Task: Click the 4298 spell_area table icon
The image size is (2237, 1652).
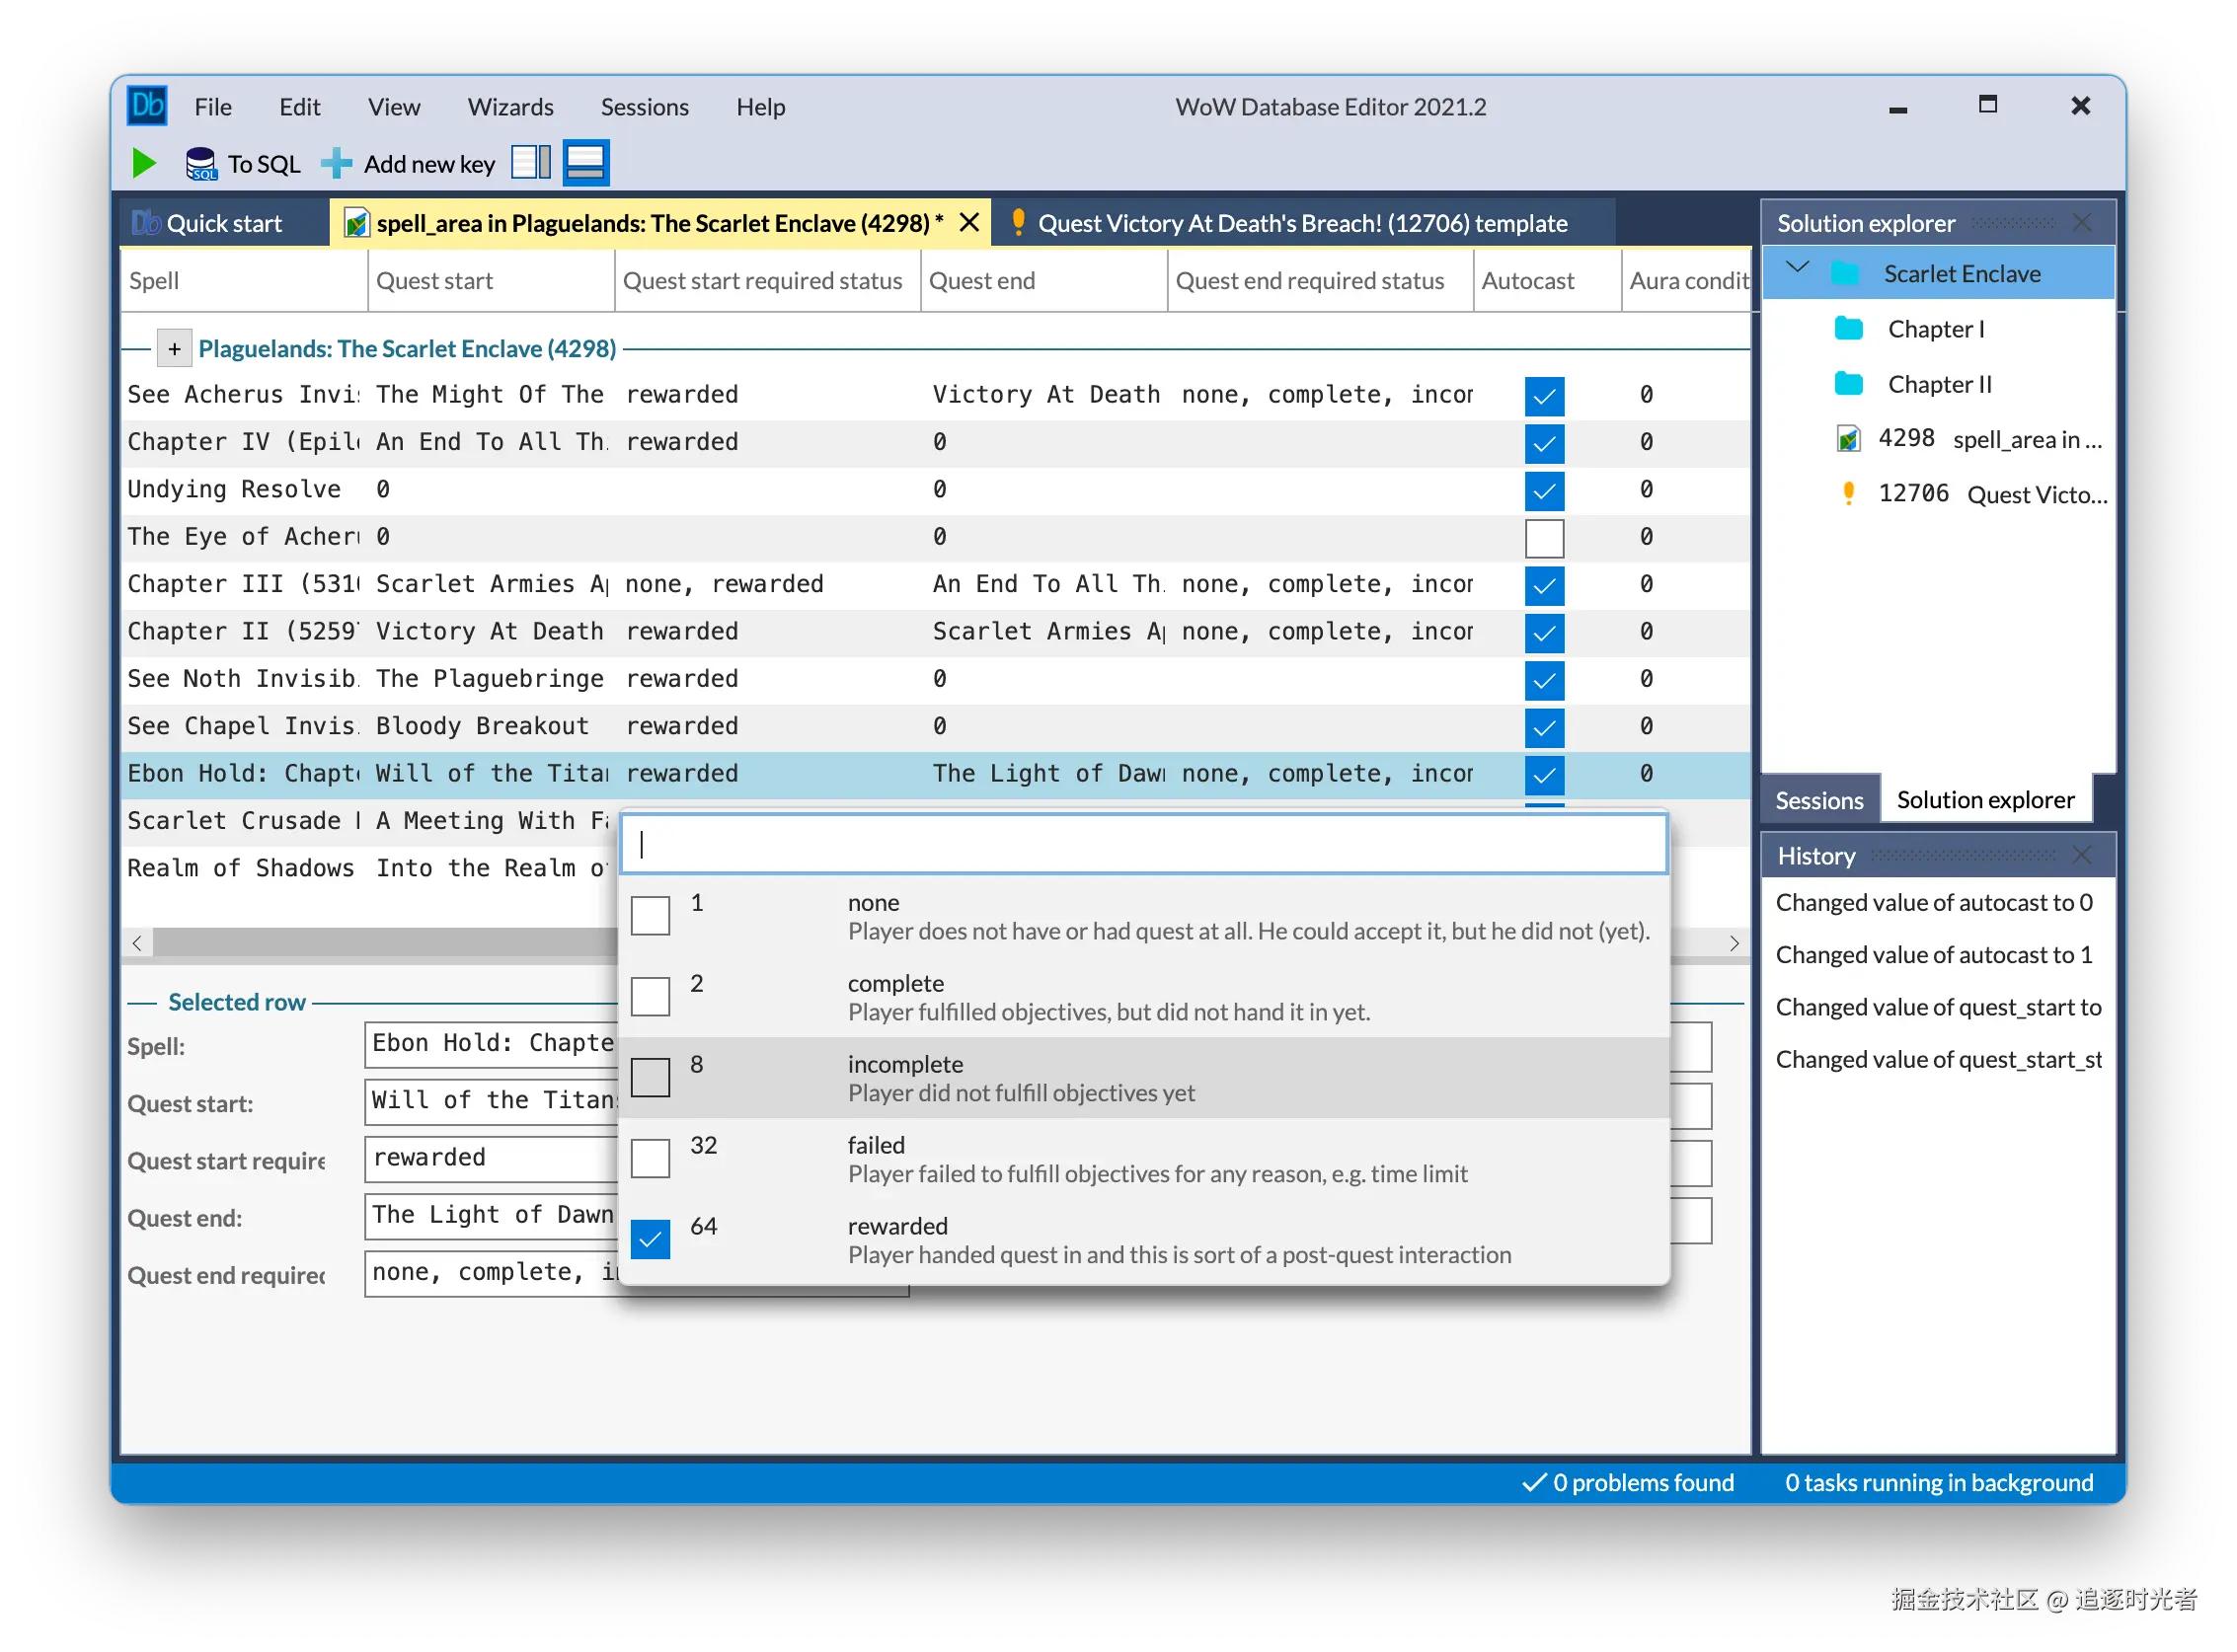Action: pyautogui.click(x=1849, y=438)
